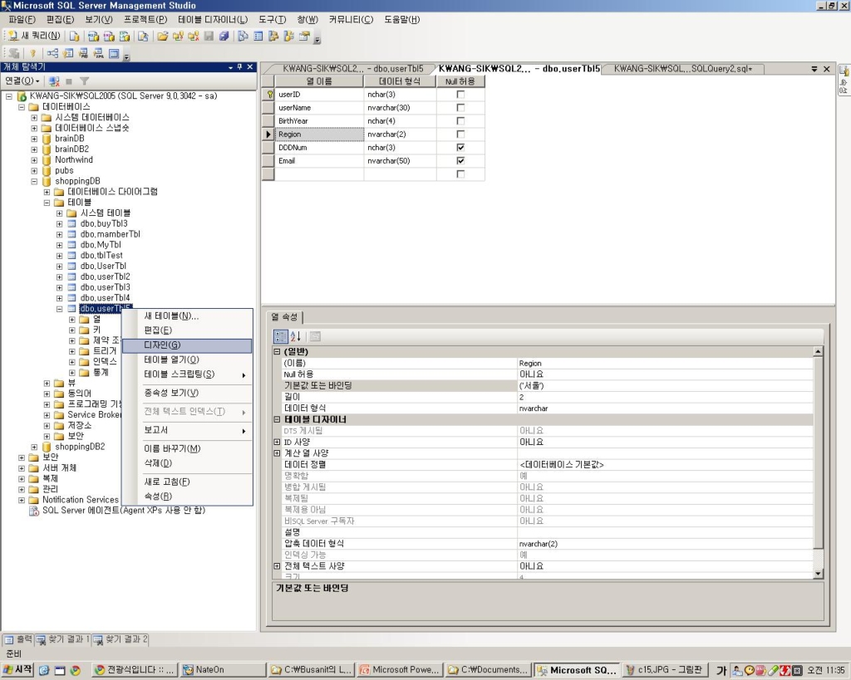Collapse the shoppingDB database node

tap(34, 181)
